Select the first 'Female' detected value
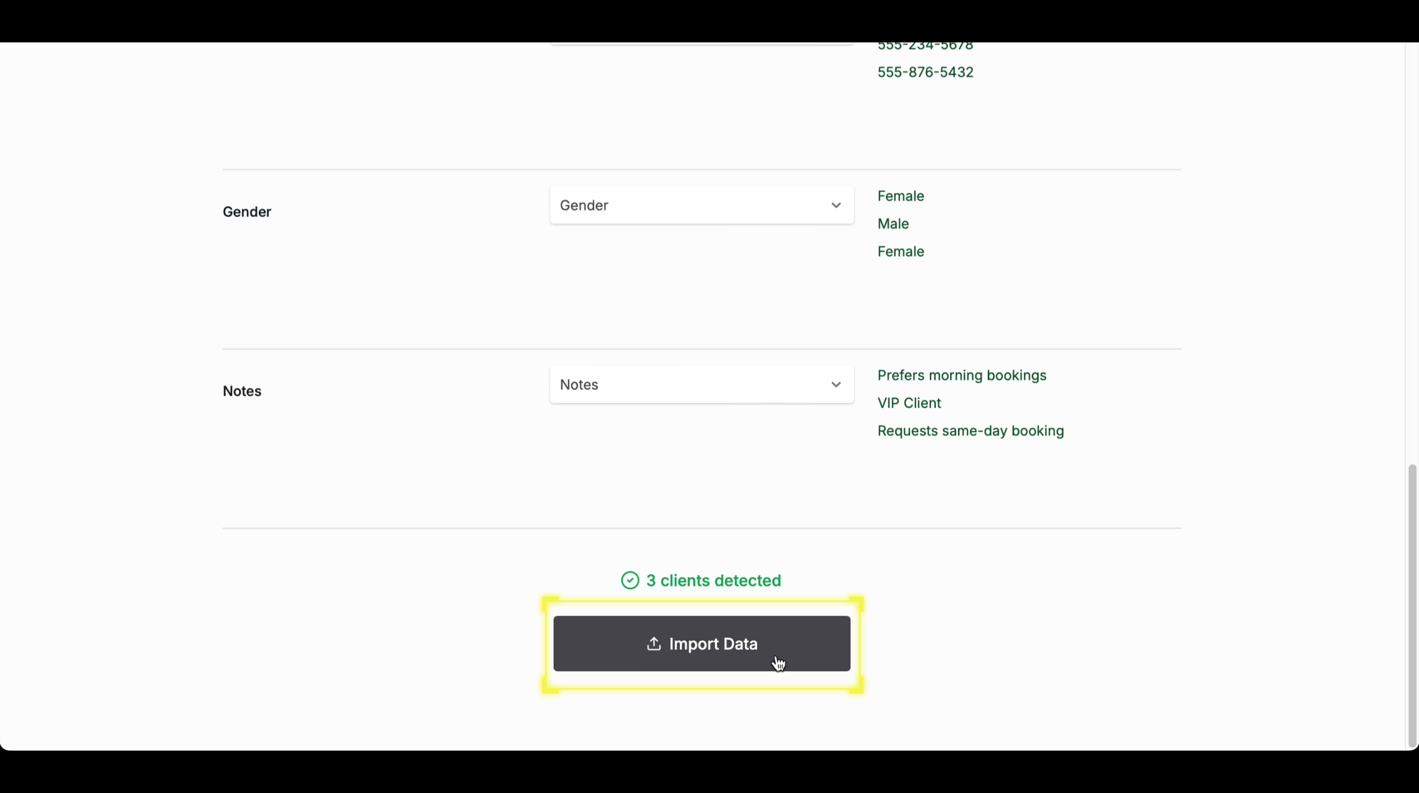This screenshot has height=793, width=1419. point(900,195)
